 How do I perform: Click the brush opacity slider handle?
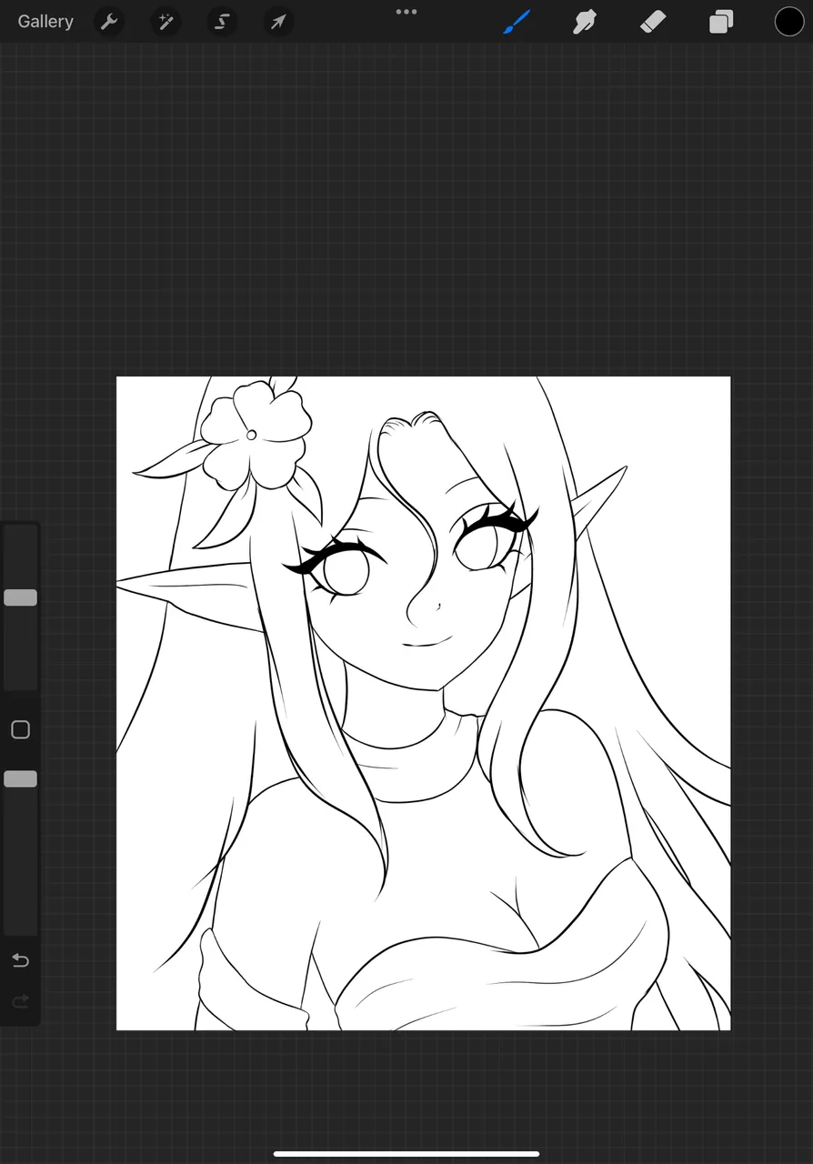tap(20, 779)
